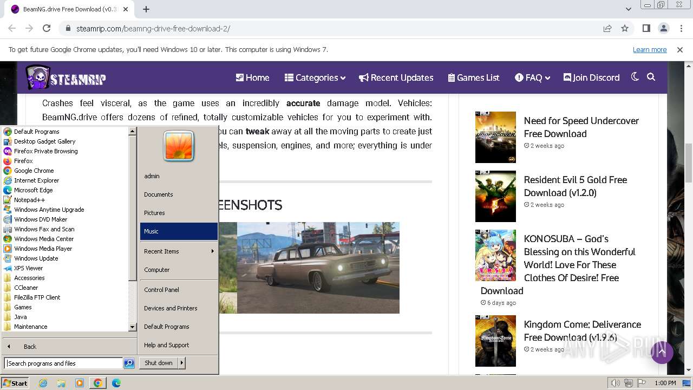Screen dimensions: 693x390
Task: Open Windows Fax and Scan
Action: click(44, 229)
